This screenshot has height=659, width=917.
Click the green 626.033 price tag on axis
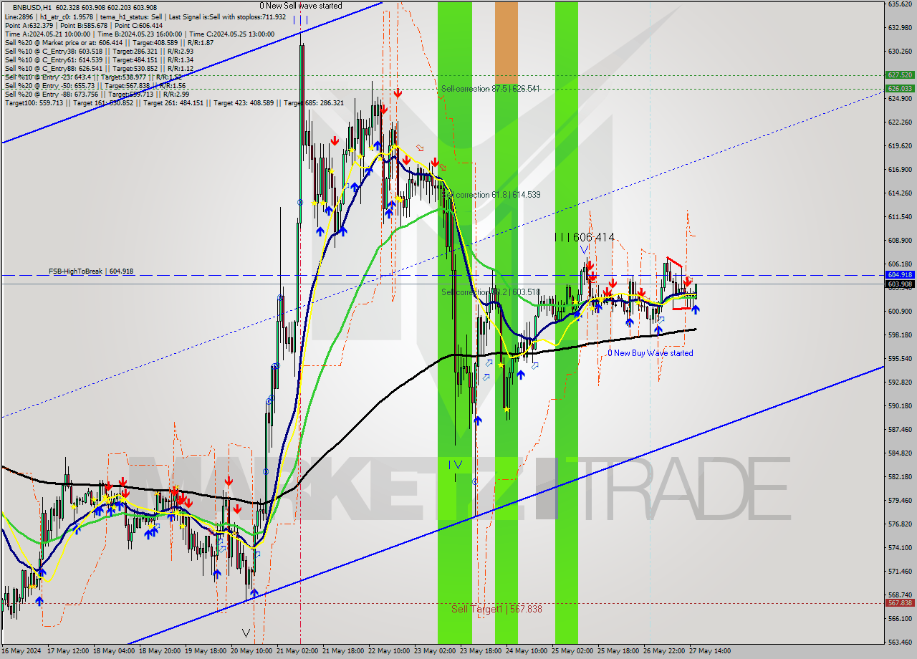pyautogui.click(x=900, y=89)
